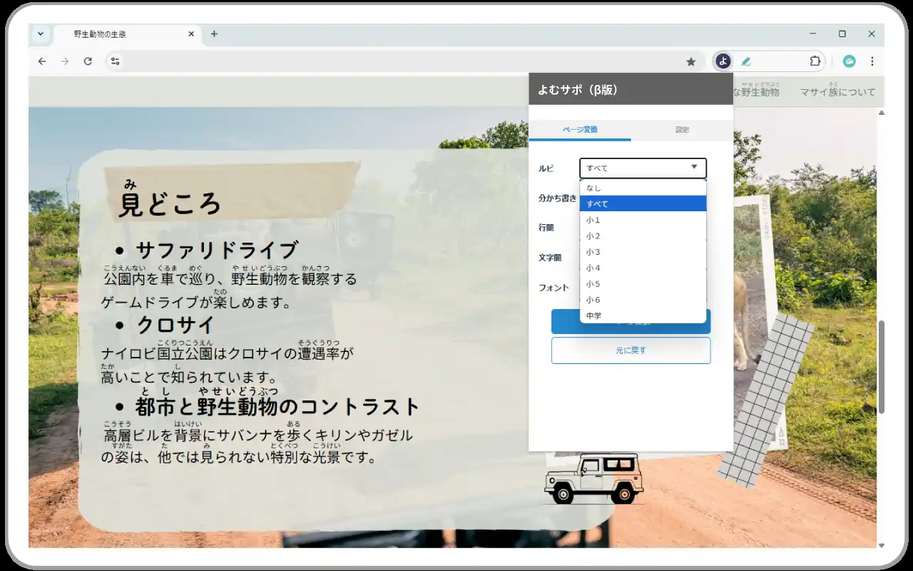Select the ページ変換 tab

tap(580, 130)
